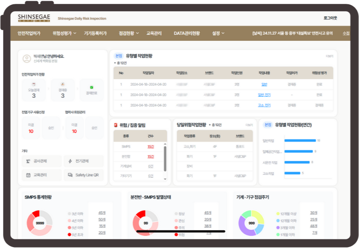Click the SMPS 15건 alert count link
Screen dimensions: 359x248
click(151, 147)
